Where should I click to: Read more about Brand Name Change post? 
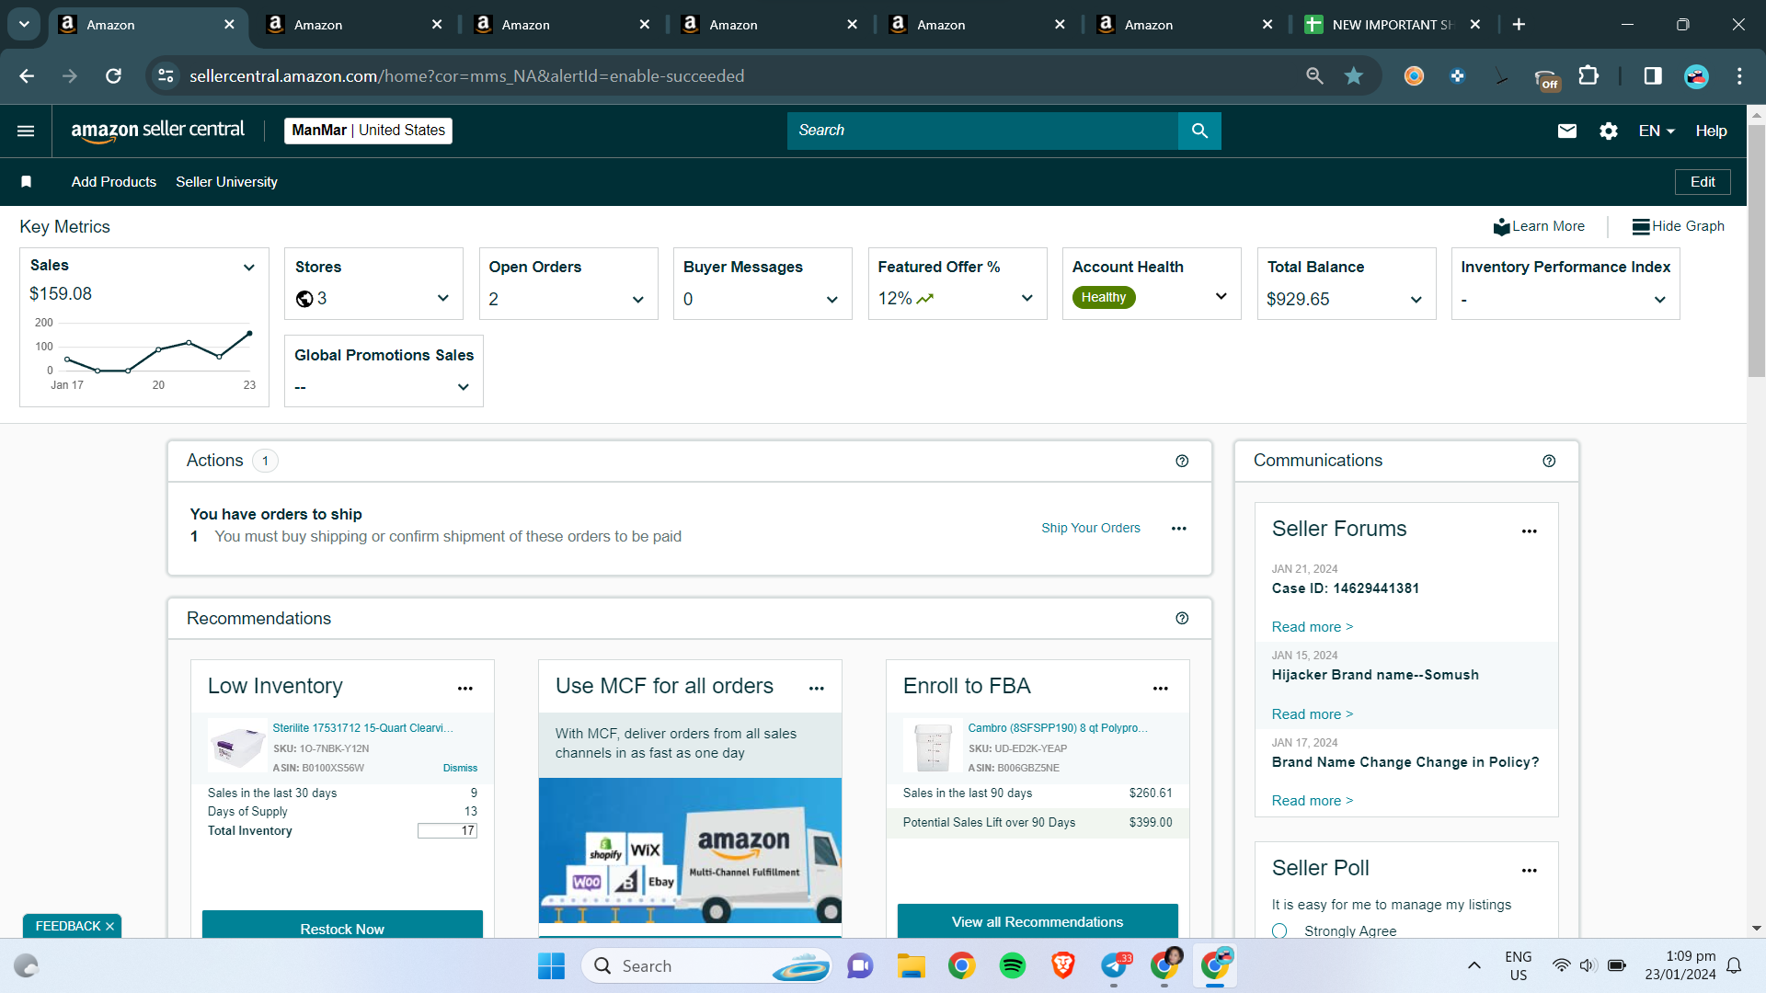coord(1312,801)
